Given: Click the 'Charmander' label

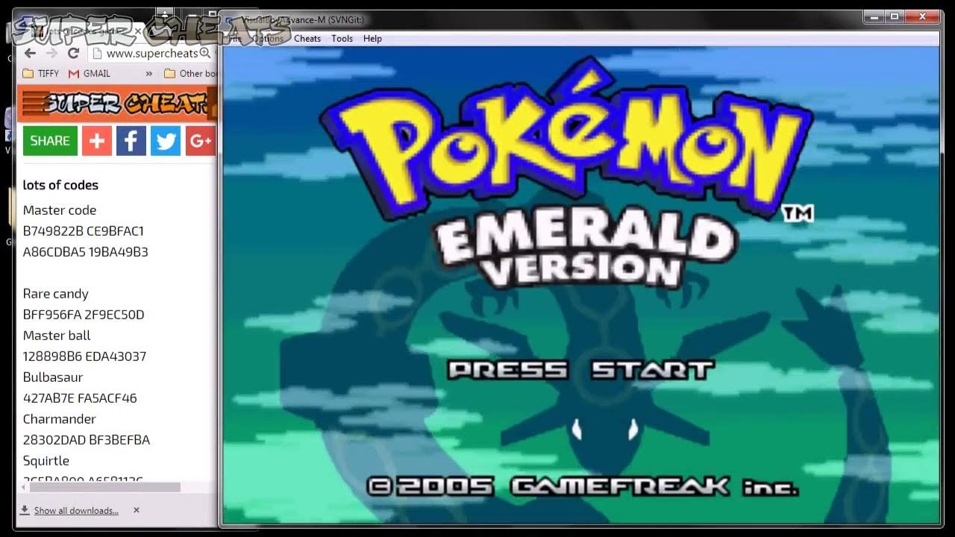Looking at the screenshot, I should click(x=60, y=419).
